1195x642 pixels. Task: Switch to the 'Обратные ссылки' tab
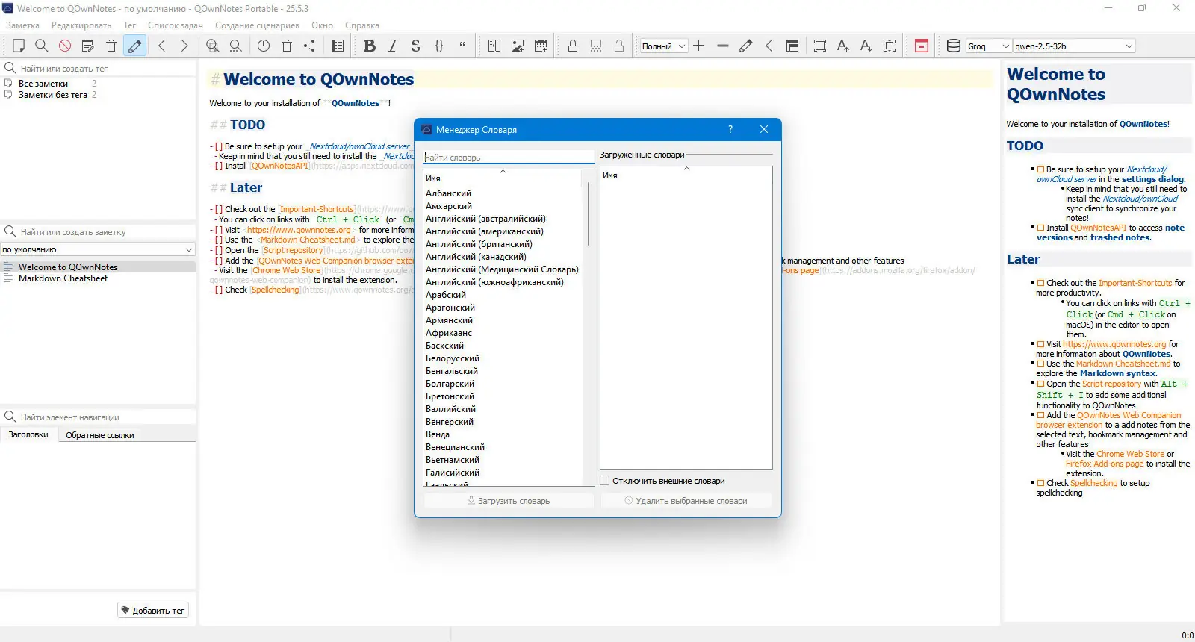point(100,435)
